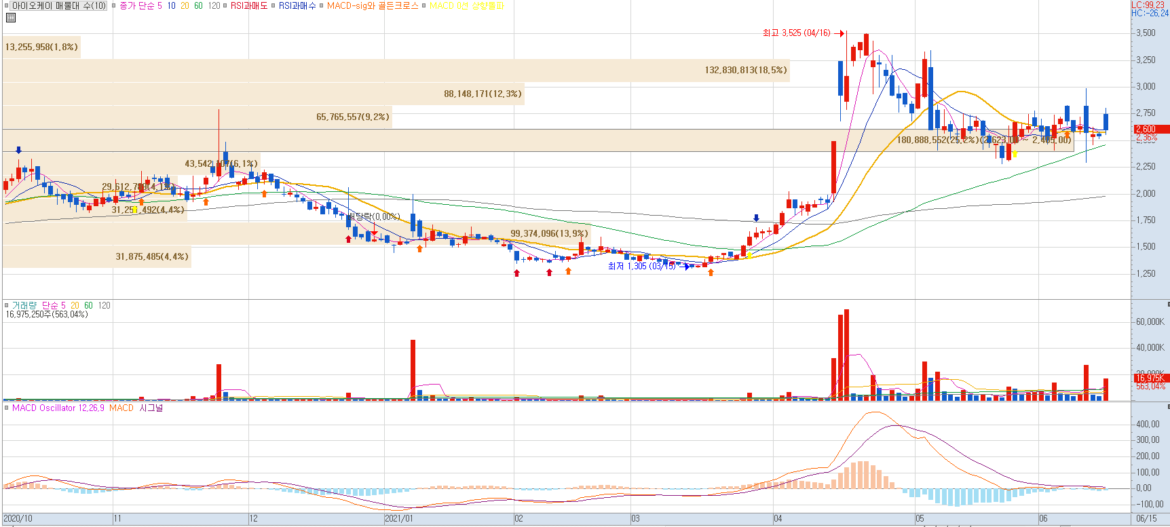Click the 종가 단순 5 moving average label
1170x527 pixels.
coord(140,5)
